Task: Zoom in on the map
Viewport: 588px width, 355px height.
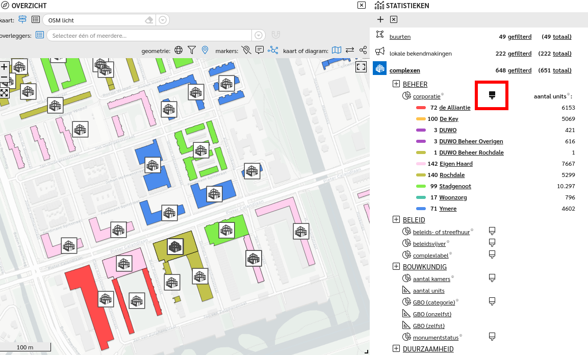Action: point(4,67)
